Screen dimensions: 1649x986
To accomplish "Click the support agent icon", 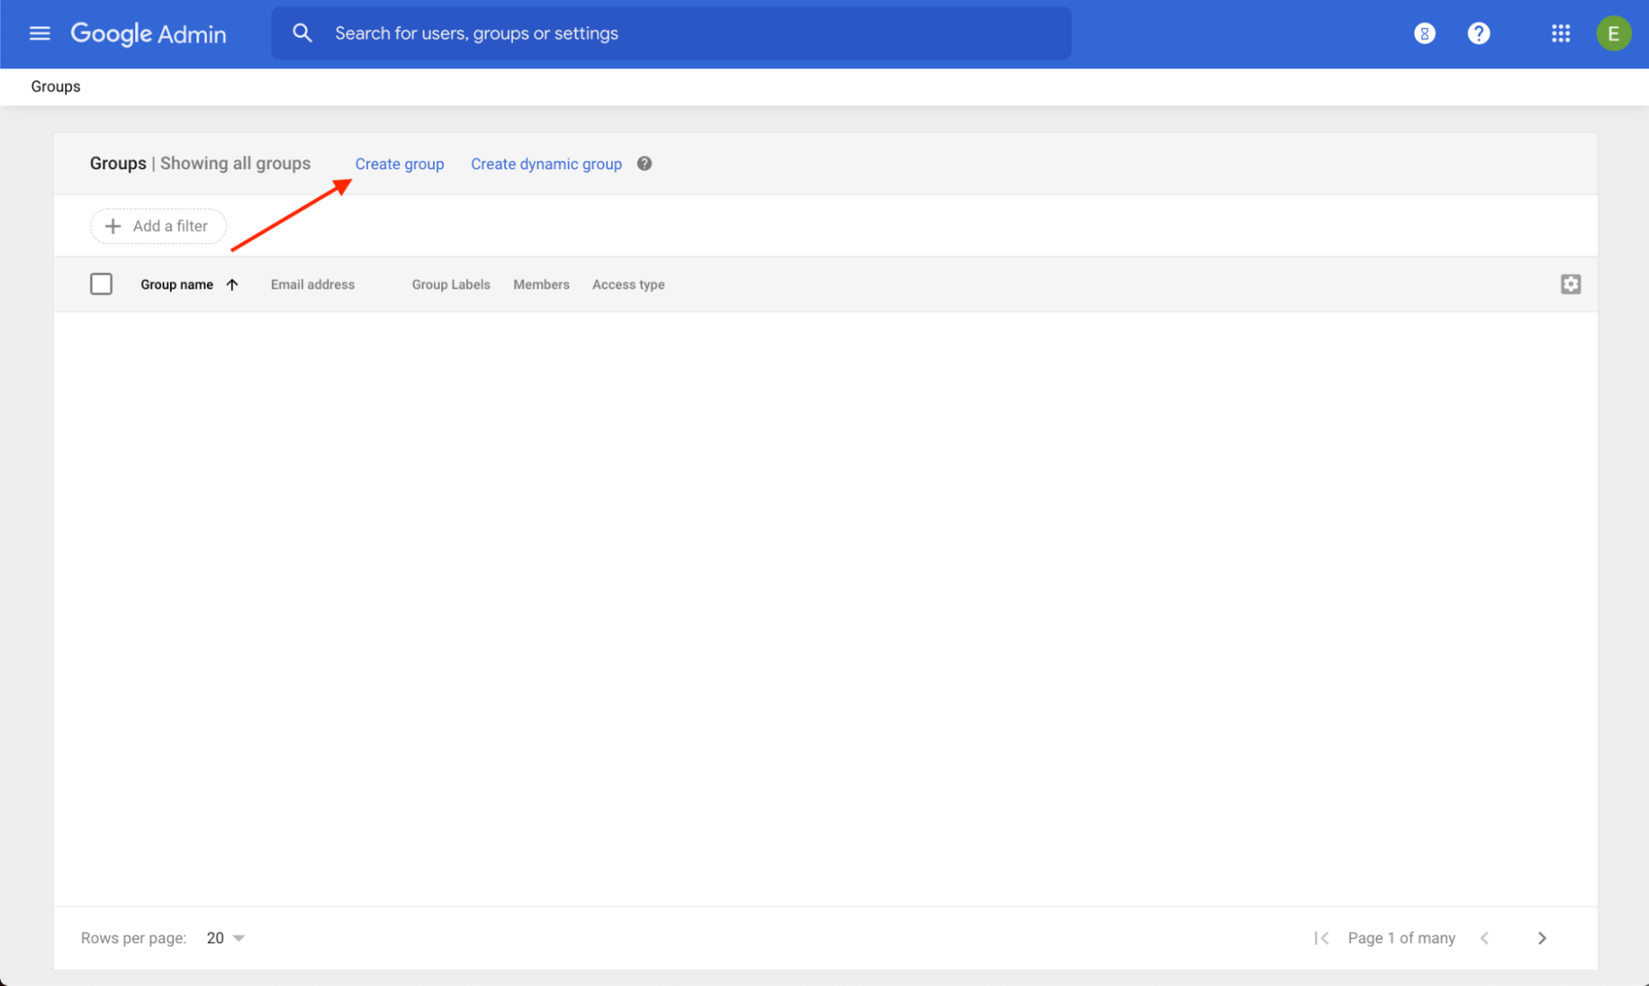I will 1424,33.
